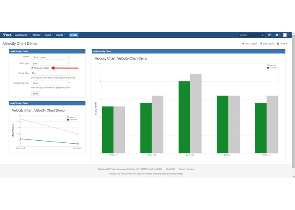
Task: Click the green bar for DM Sprint 4
Action: coord(222,124)
